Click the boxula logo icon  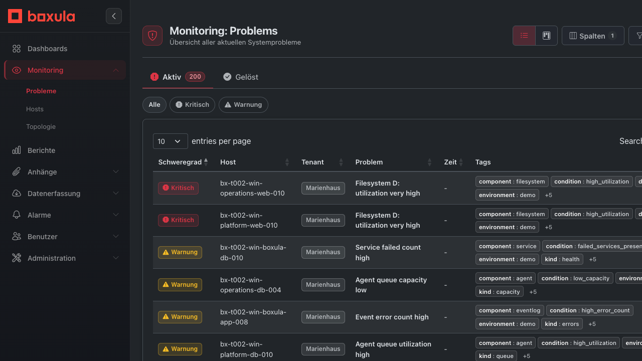15,16
